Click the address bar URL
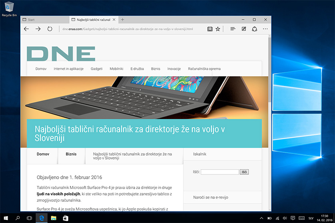This screenshot has height=223, width=335. 128,29
